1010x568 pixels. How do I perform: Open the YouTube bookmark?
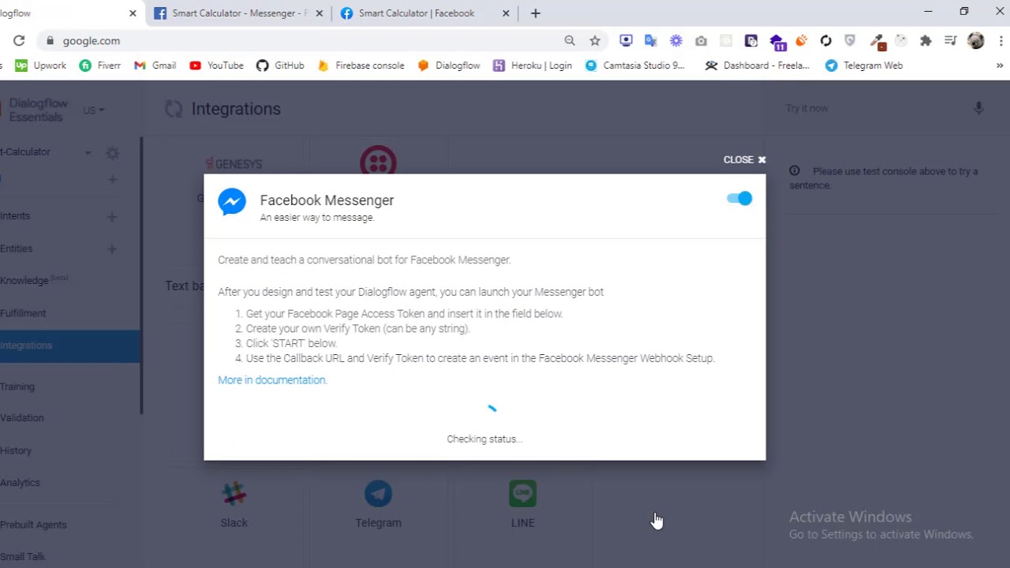click(217, 65)
